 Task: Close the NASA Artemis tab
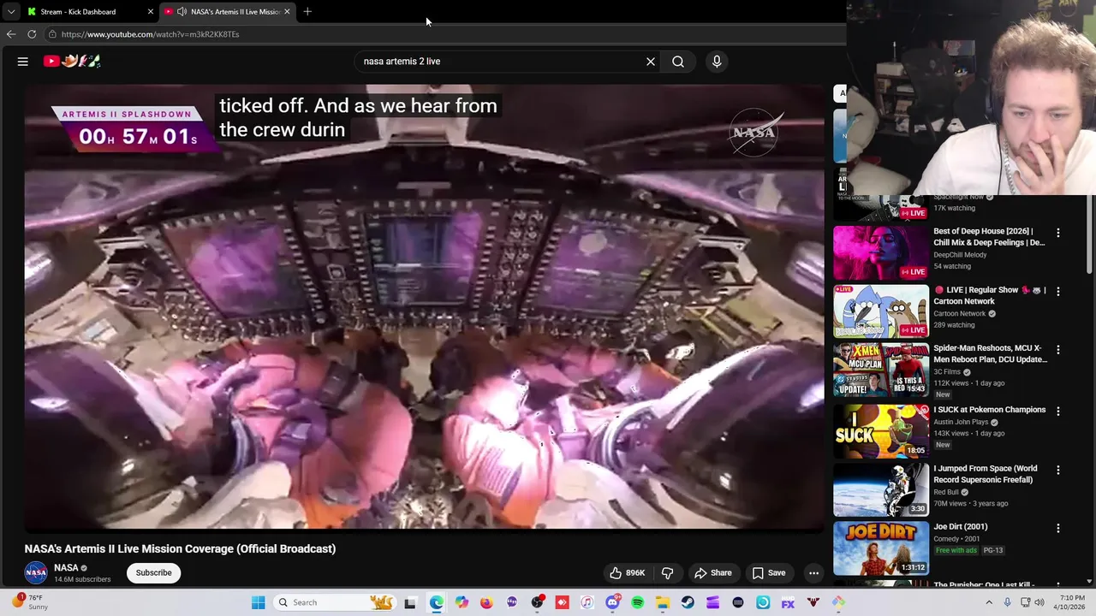(x=287, y=11)
